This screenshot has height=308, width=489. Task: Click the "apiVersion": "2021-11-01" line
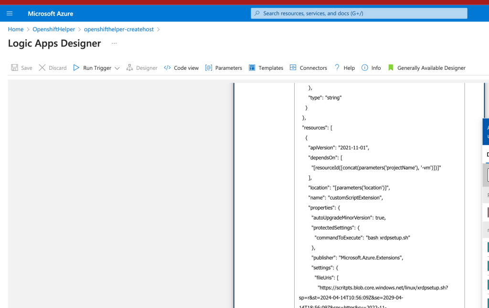pyautogui.click(x=339, y=148)
